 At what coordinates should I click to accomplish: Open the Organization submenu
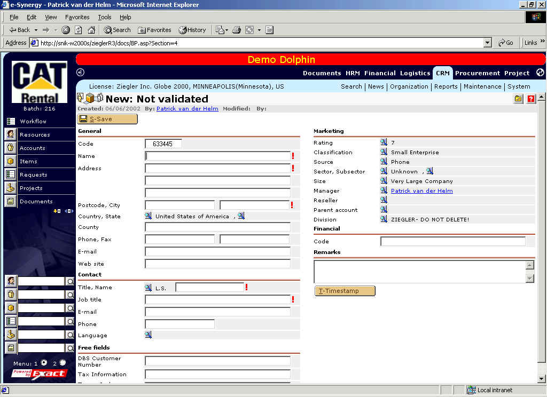tap(409, 86)
